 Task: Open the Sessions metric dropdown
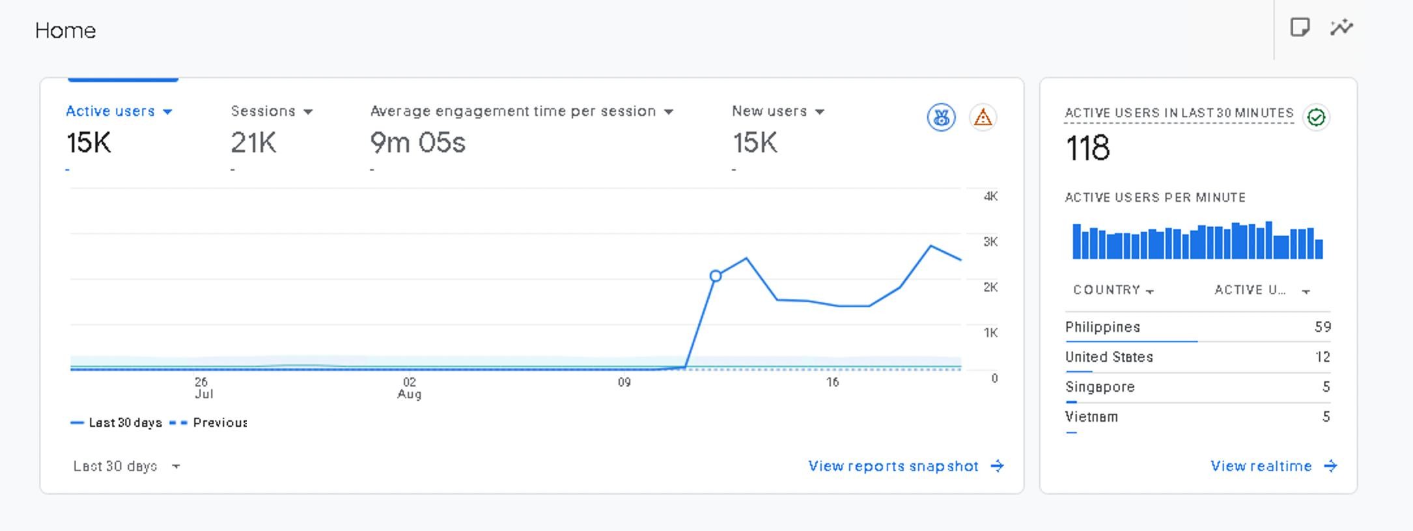tap(272, 111)
